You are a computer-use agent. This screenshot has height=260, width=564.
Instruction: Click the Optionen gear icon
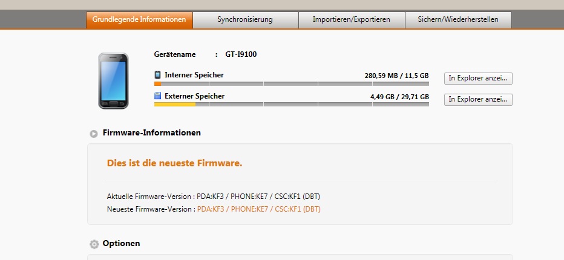94,244
